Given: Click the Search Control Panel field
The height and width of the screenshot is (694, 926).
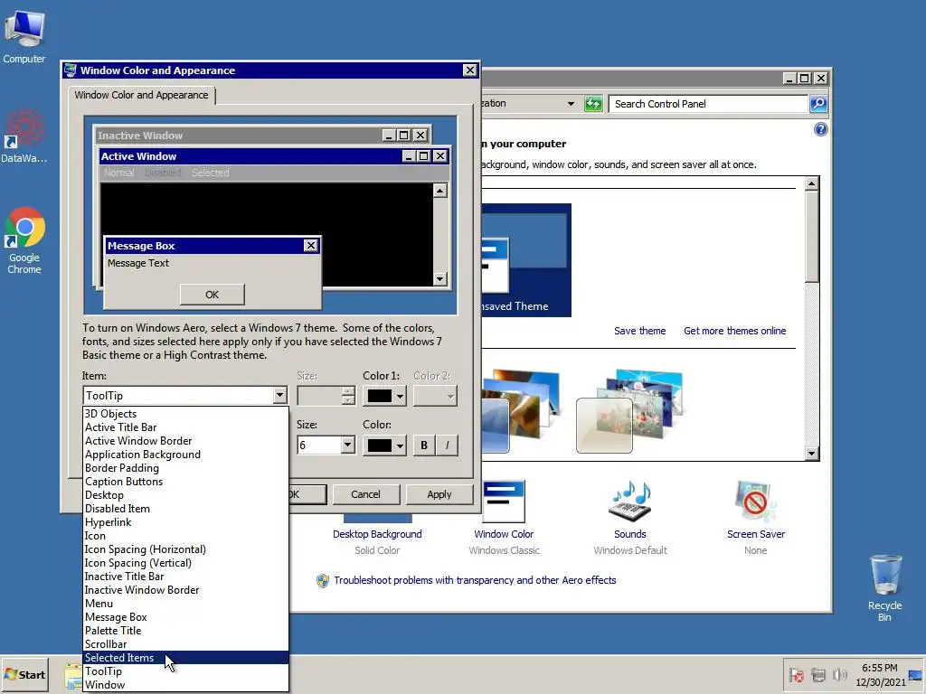Looking at the screenshot, I should 708,104.
